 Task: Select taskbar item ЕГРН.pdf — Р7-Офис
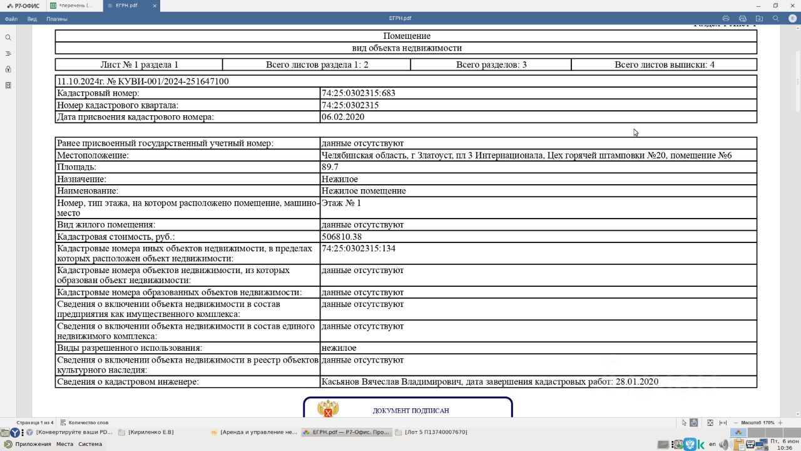[x=347, y=432]
